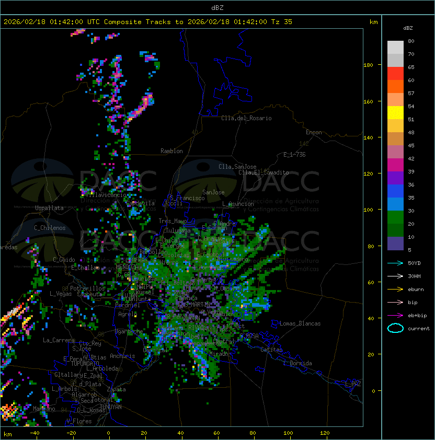Click the '50YD' legend label
435x440 pixels.
click(x=414, y=263)
